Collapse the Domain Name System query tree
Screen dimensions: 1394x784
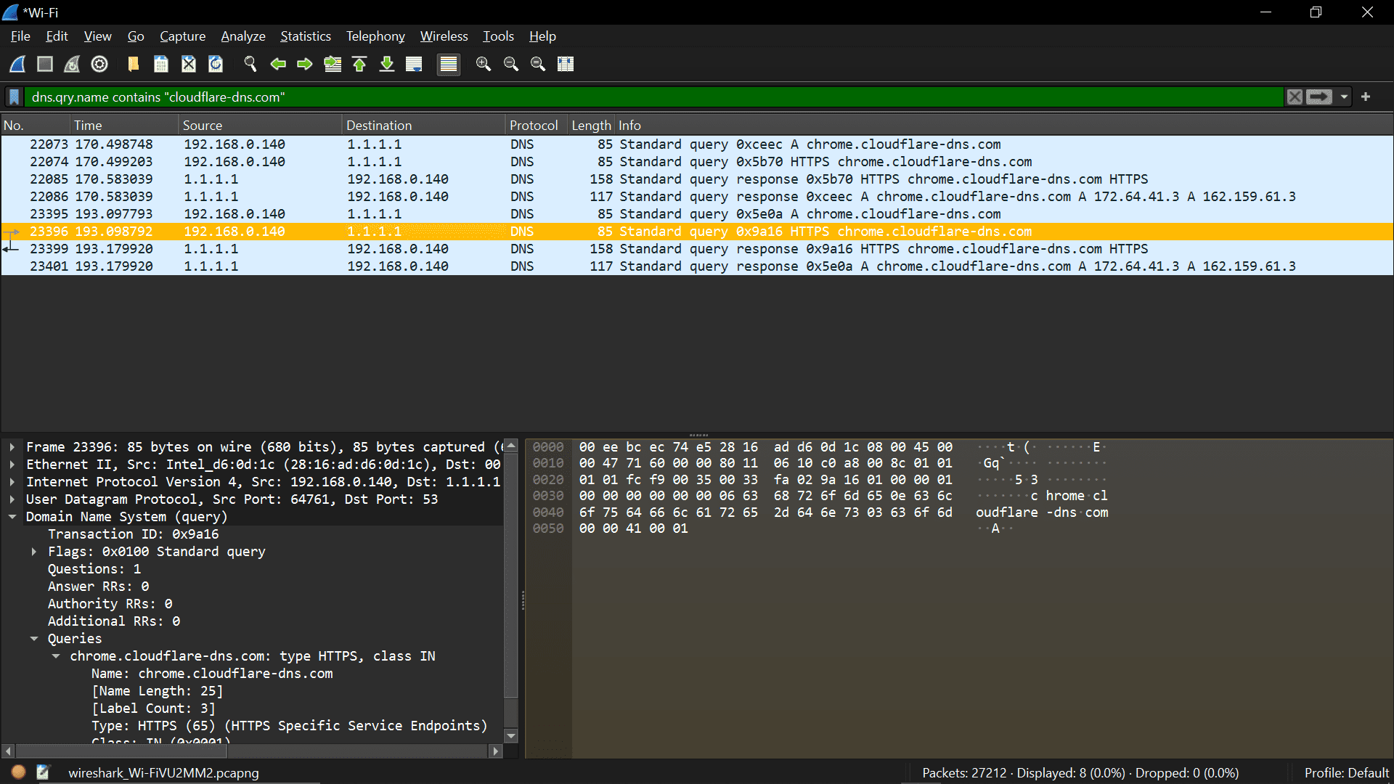[12, 517]
